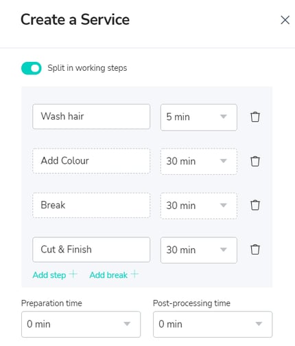Open the Cut & Finish duration dropdown

(x=199, y=250)
